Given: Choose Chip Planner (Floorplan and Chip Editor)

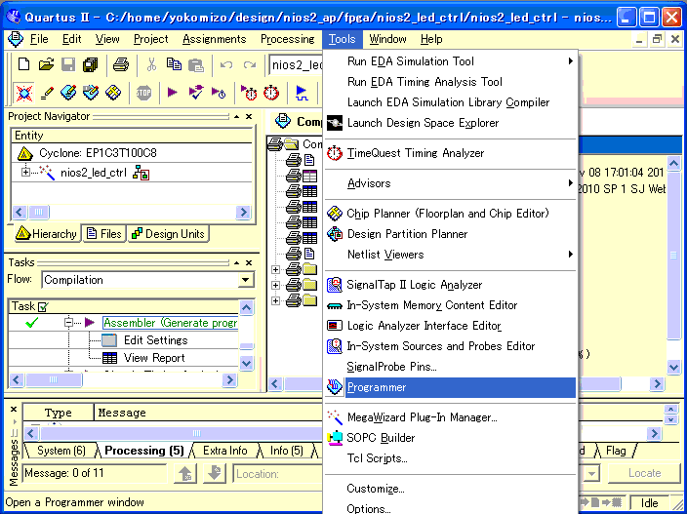Looking at the screenshot, I should point(450,214).
